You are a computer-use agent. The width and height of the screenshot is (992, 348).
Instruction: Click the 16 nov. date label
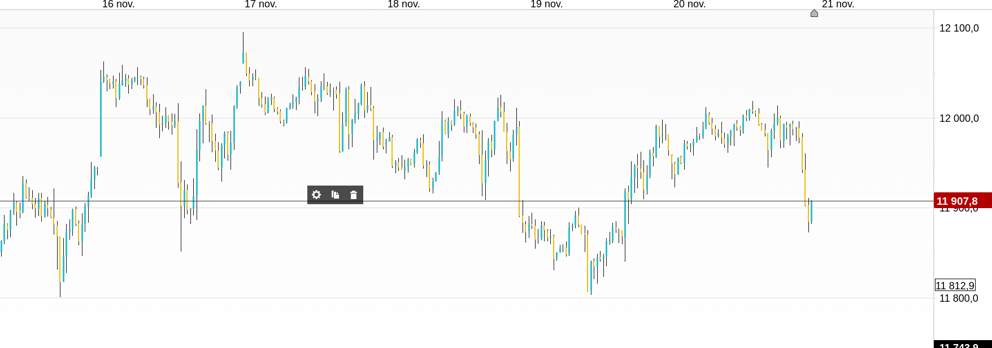pos(118,5)
